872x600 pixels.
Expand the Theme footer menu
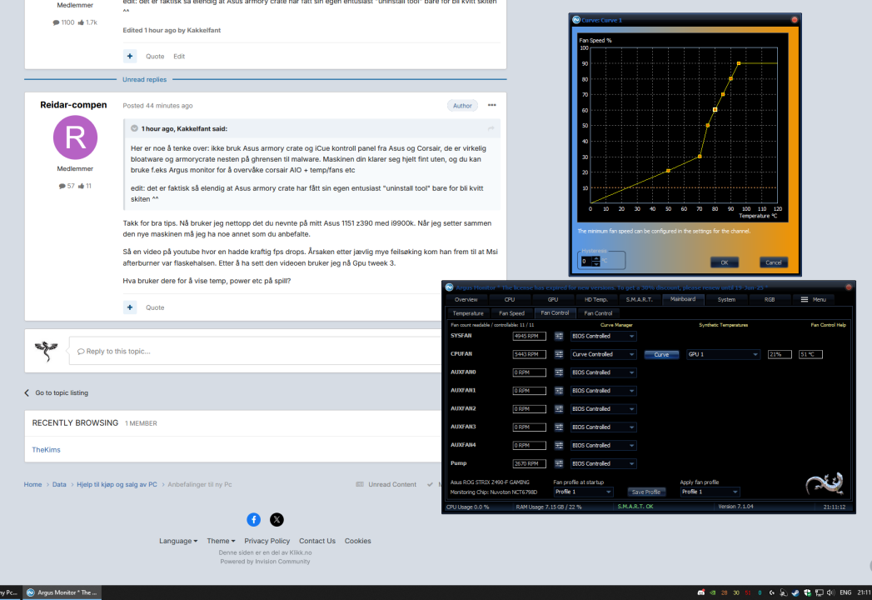221,541
